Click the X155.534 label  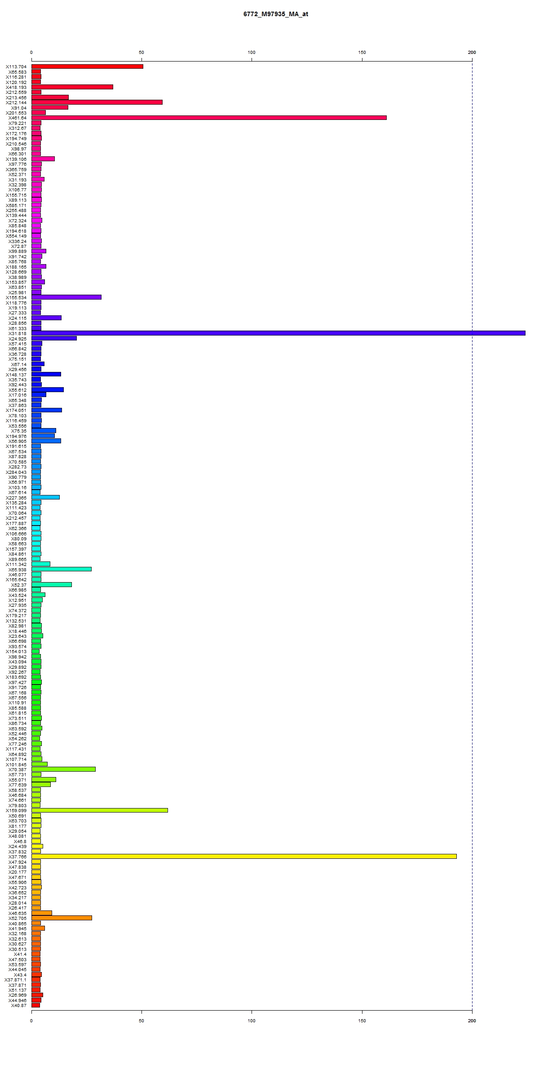tap(16, 297)
